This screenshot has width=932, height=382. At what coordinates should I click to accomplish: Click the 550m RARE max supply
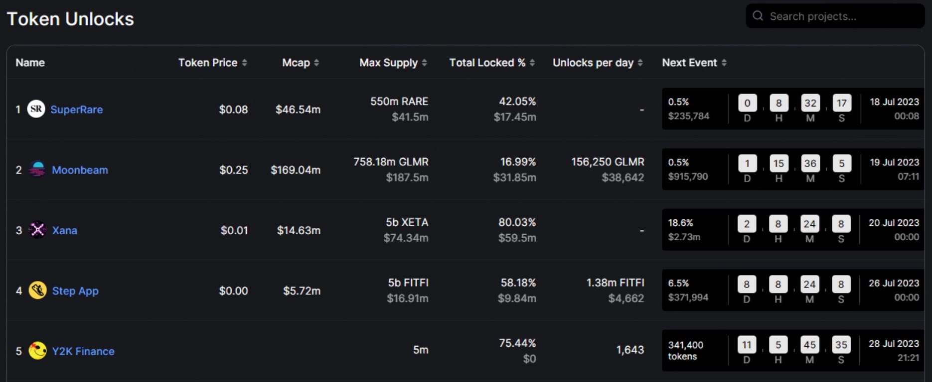(x=399, y=101)
